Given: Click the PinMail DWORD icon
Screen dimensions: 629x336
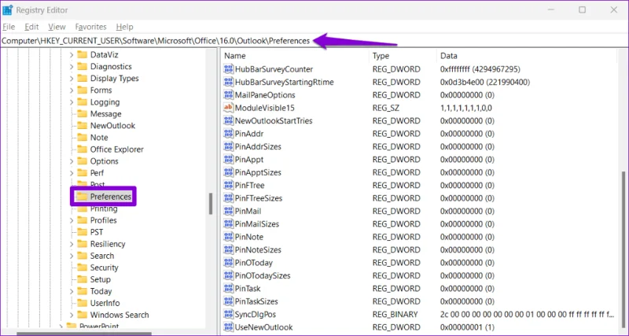Looking at the screenshot, I should pos(228,211).
